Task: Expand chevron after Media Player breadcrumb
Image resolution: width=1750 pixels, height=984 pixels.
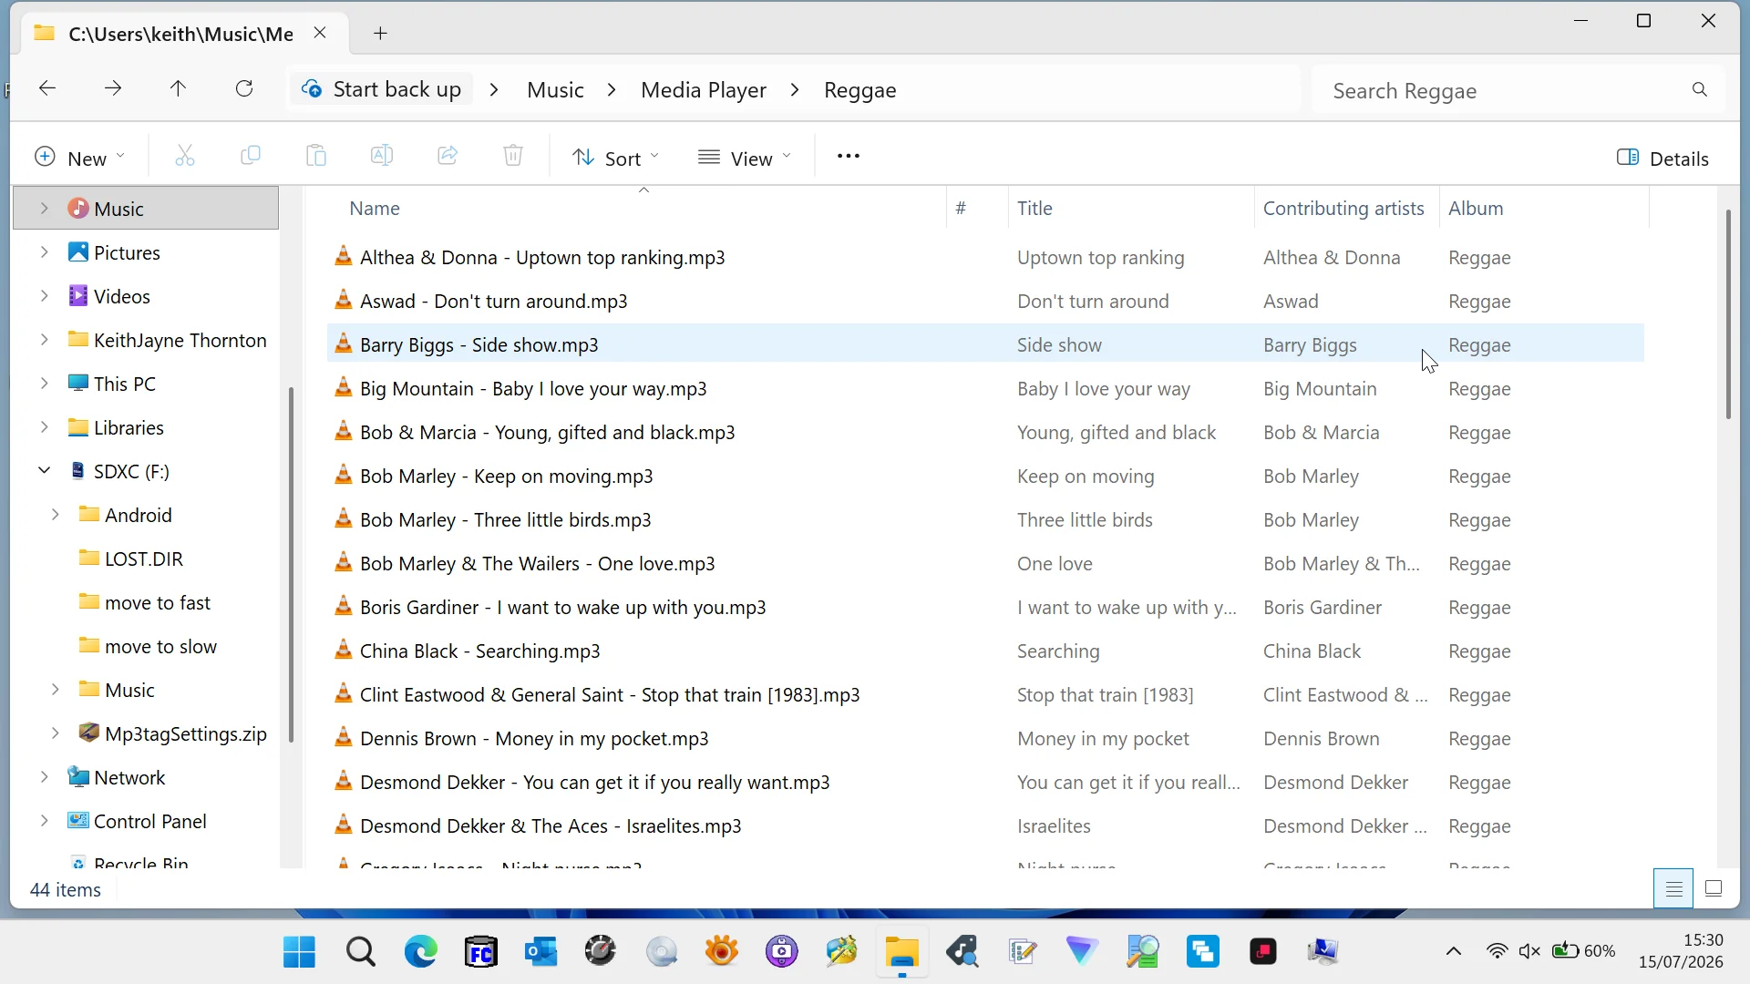Action: 796,90
